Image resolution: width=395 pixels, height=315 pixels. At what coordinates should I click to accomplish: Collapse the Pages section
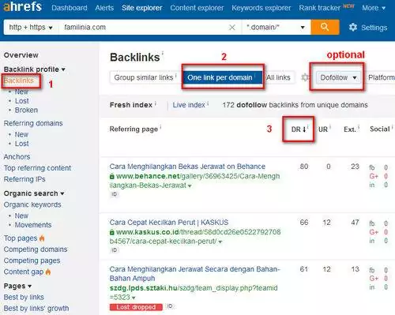[x=17, y=286]
